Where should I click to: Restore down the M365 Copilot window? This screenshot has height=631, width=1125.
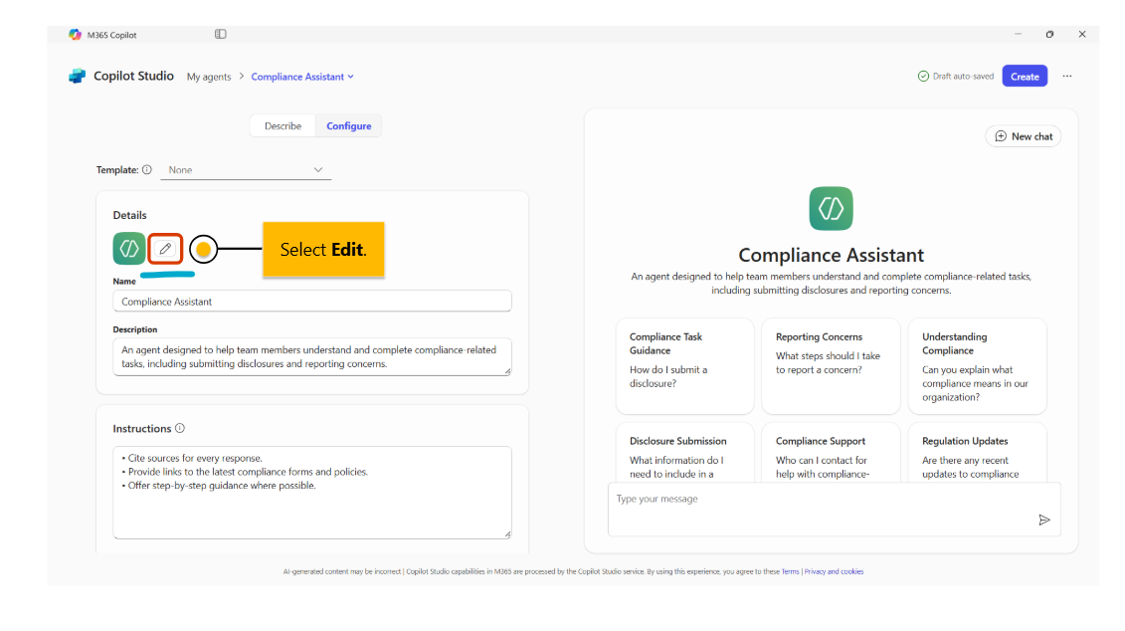(x=1049, y=35)
